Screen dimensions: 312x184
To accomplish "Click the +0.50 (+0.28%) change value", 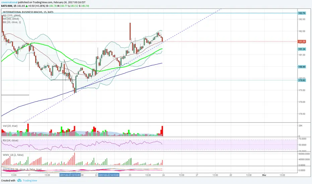I will pos(36,6).
